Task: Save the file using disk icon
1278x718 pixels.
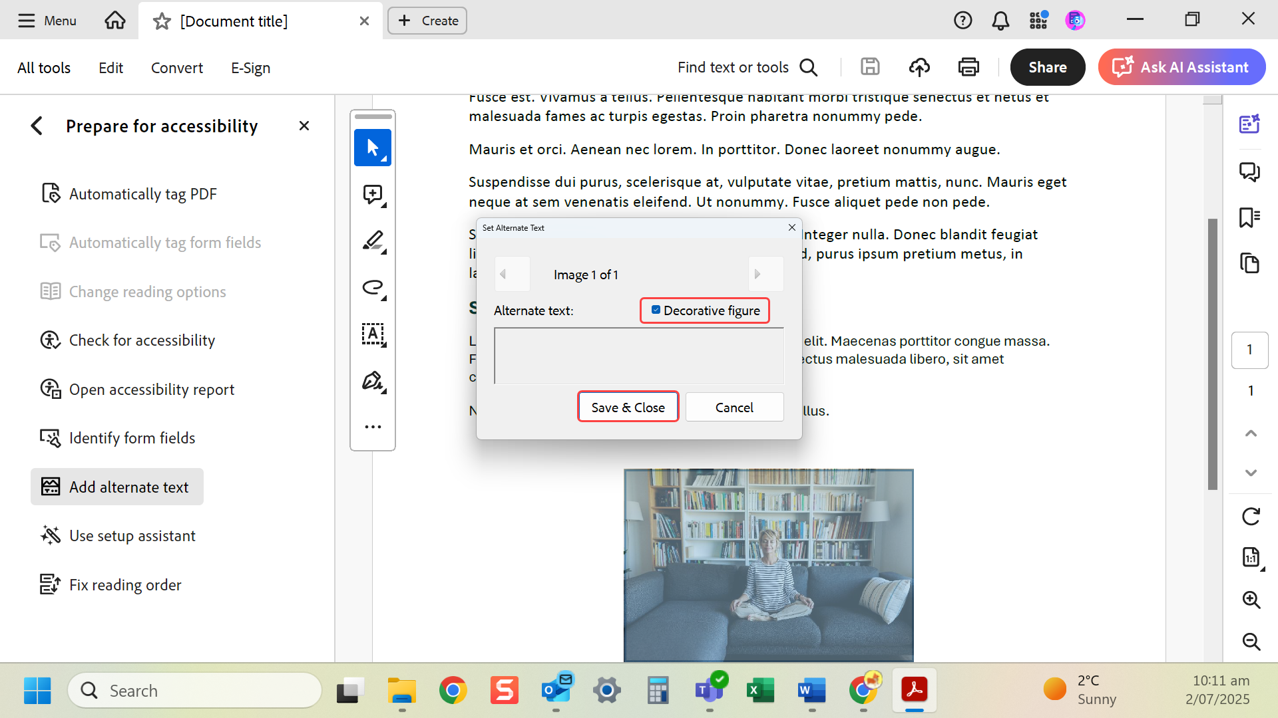Action: point(870,67)
